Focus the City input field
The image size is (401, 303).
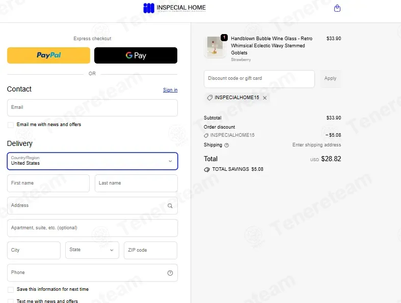click(x=34, y=250)
